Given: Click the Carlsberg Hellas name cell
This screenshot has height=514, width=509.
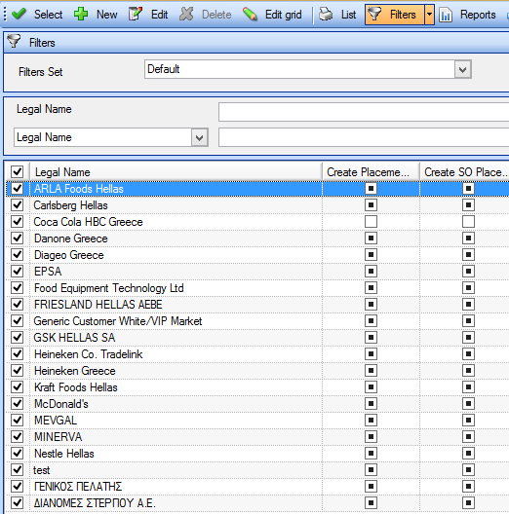Looking at the screenshot, I should pyautogui.click(x=176, y=204).
